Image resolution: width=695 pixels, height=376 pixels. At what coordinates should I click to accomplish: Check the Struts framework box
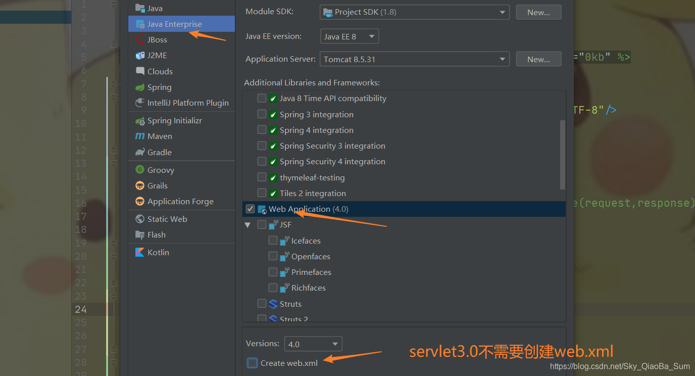pos(262,303)
